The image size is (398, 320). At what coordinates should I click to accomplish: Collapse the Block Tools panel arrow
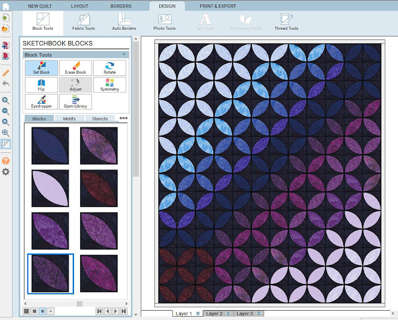pos(124,55)
